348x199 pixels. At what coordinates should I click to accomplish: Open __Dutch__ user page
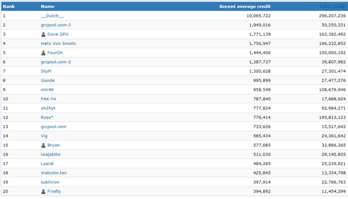pyautogui.click(x=52, y=16)
